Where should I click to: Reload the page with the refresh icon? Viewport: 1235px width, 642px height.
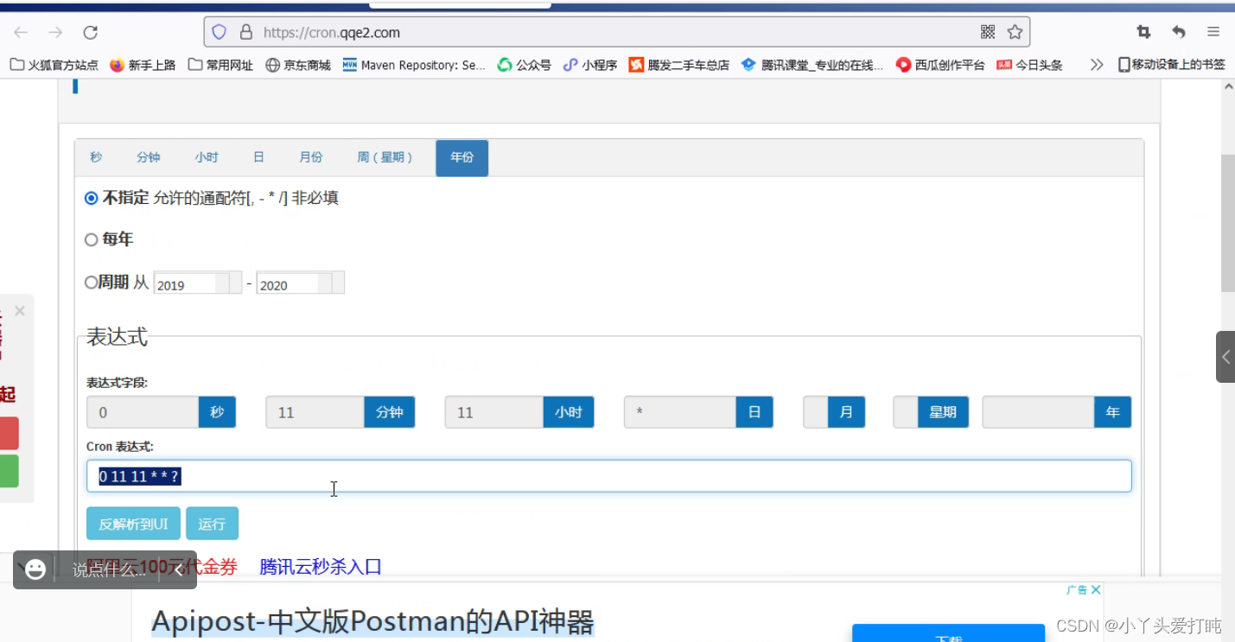[x=90, y=33]
